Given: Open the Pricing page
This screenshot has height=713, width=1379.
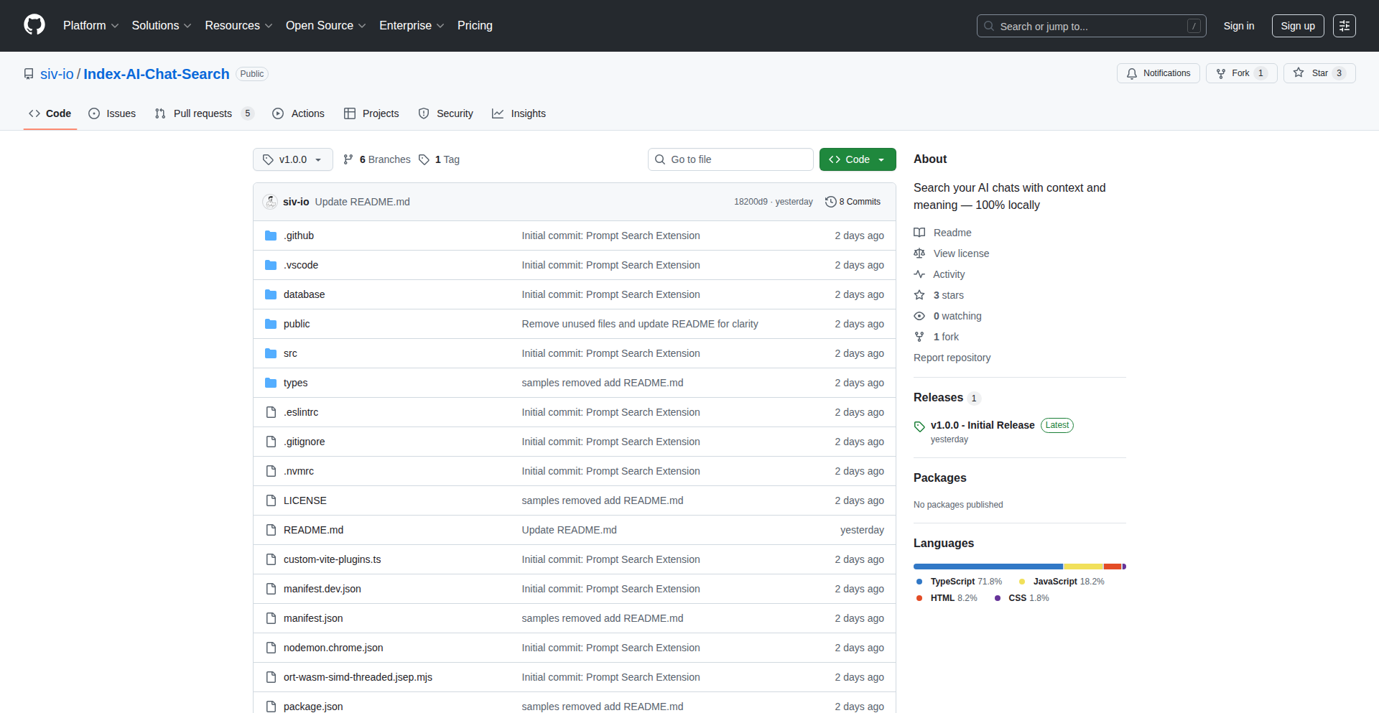Looking at the screenshot, I should pos(475,25).
